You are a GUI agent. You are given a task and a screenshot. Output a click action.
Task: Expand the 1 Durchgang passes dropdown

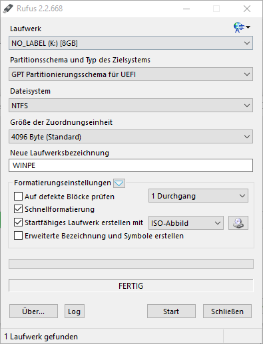pos(198,196)
